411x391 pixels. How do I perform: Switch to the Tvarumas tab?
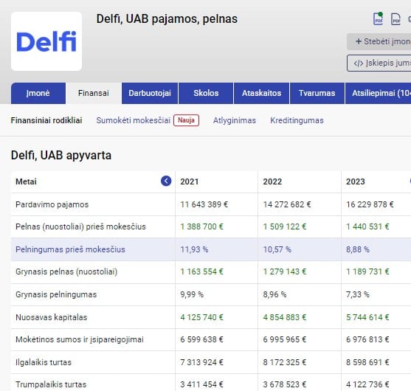tap(317, 93)
